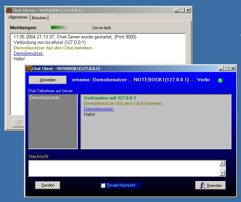Maximize the Chat Client window

click(227, 69)
